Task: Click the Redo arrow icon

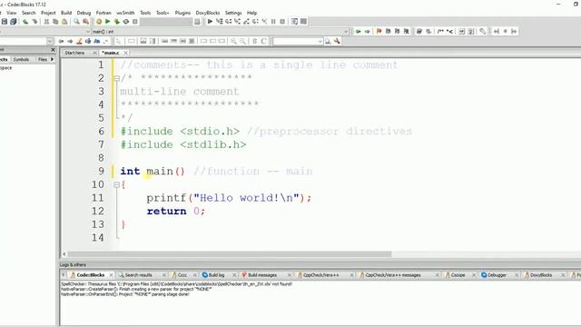Action: (34, 22)
